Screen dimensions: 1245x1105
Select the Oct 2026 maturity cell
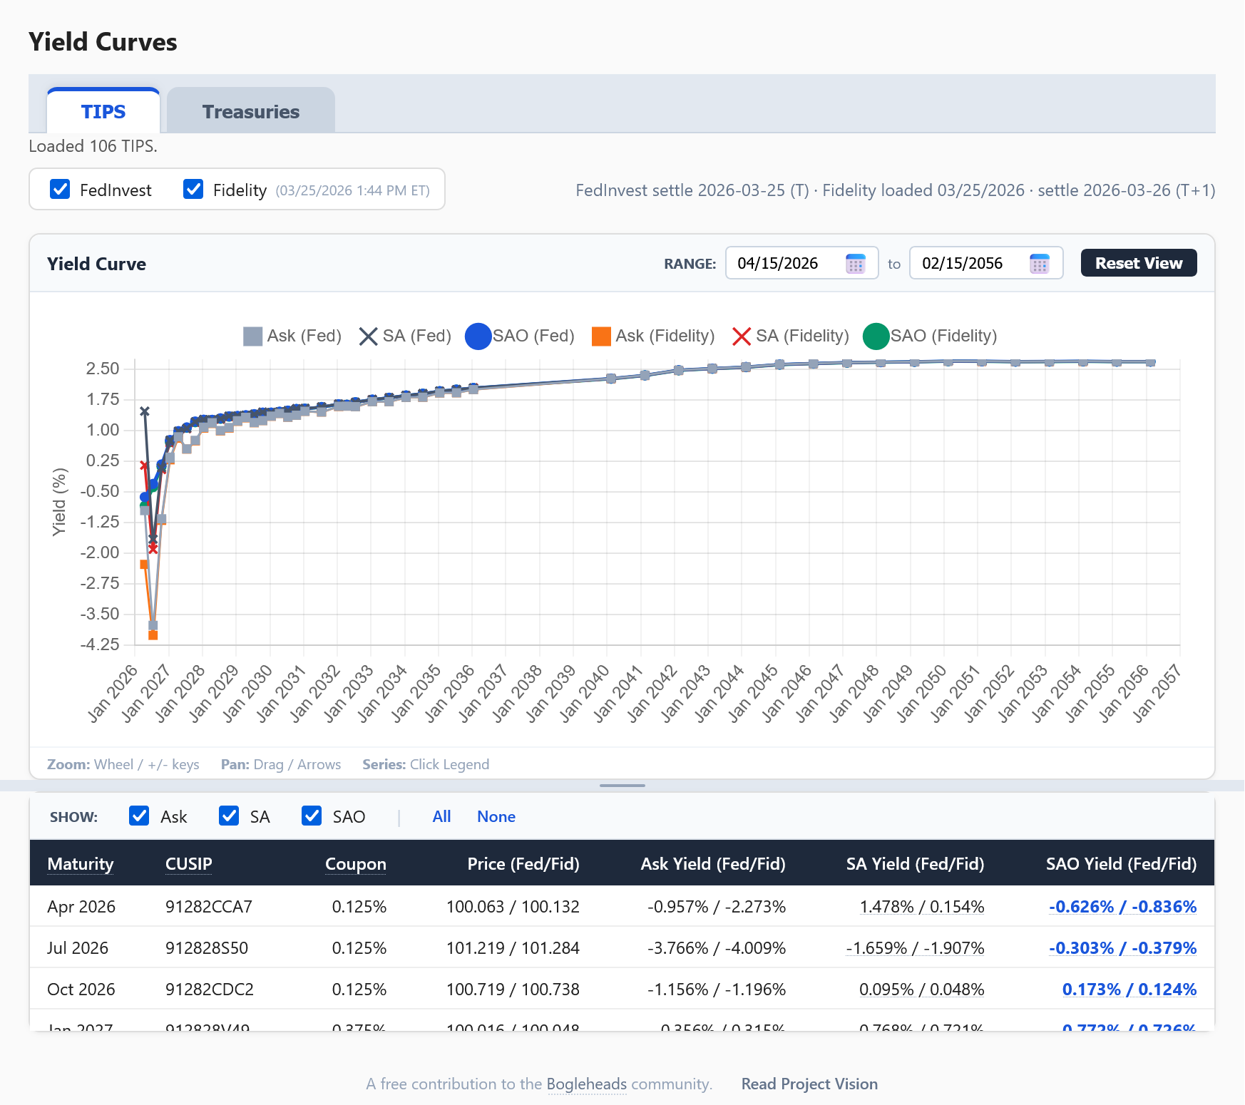point(81,989)
